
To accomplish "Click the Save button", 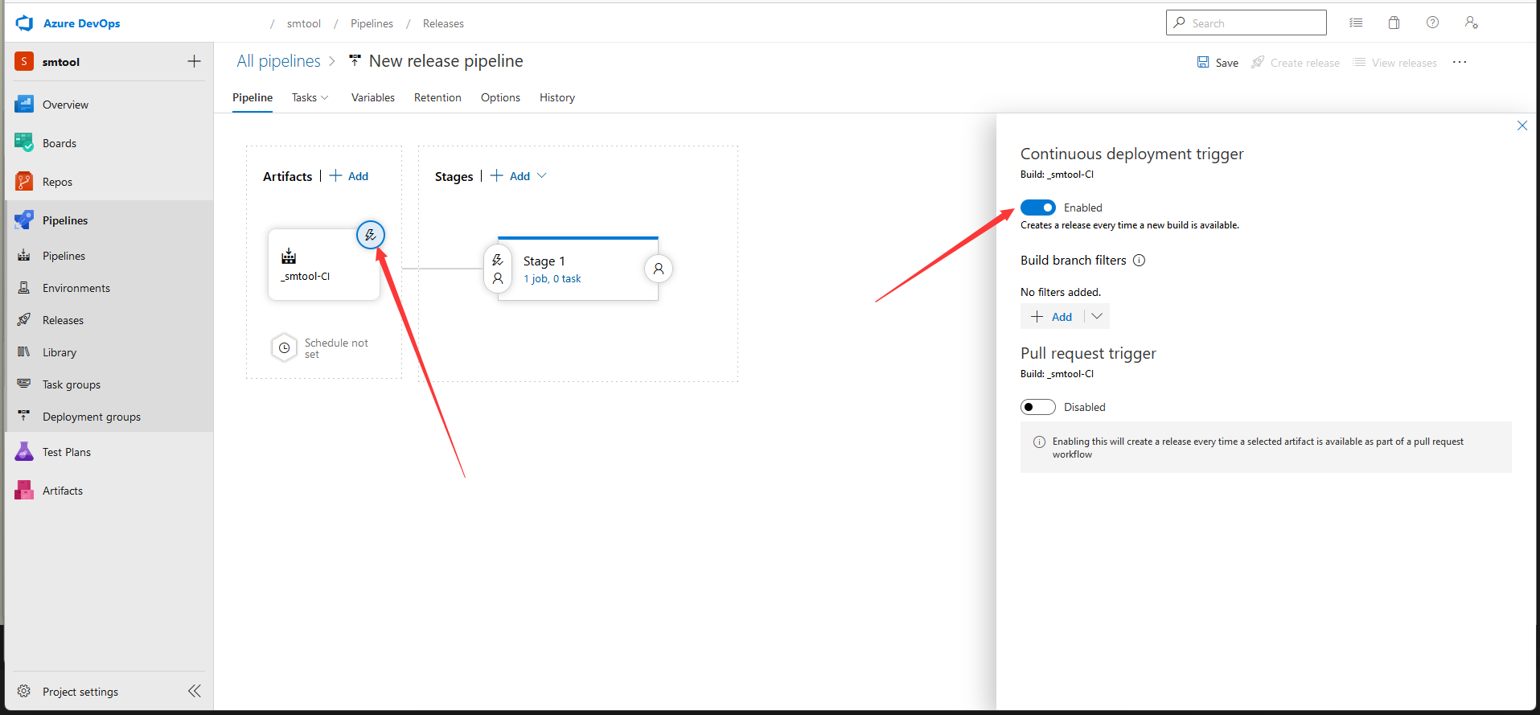I will point(1218,63).
